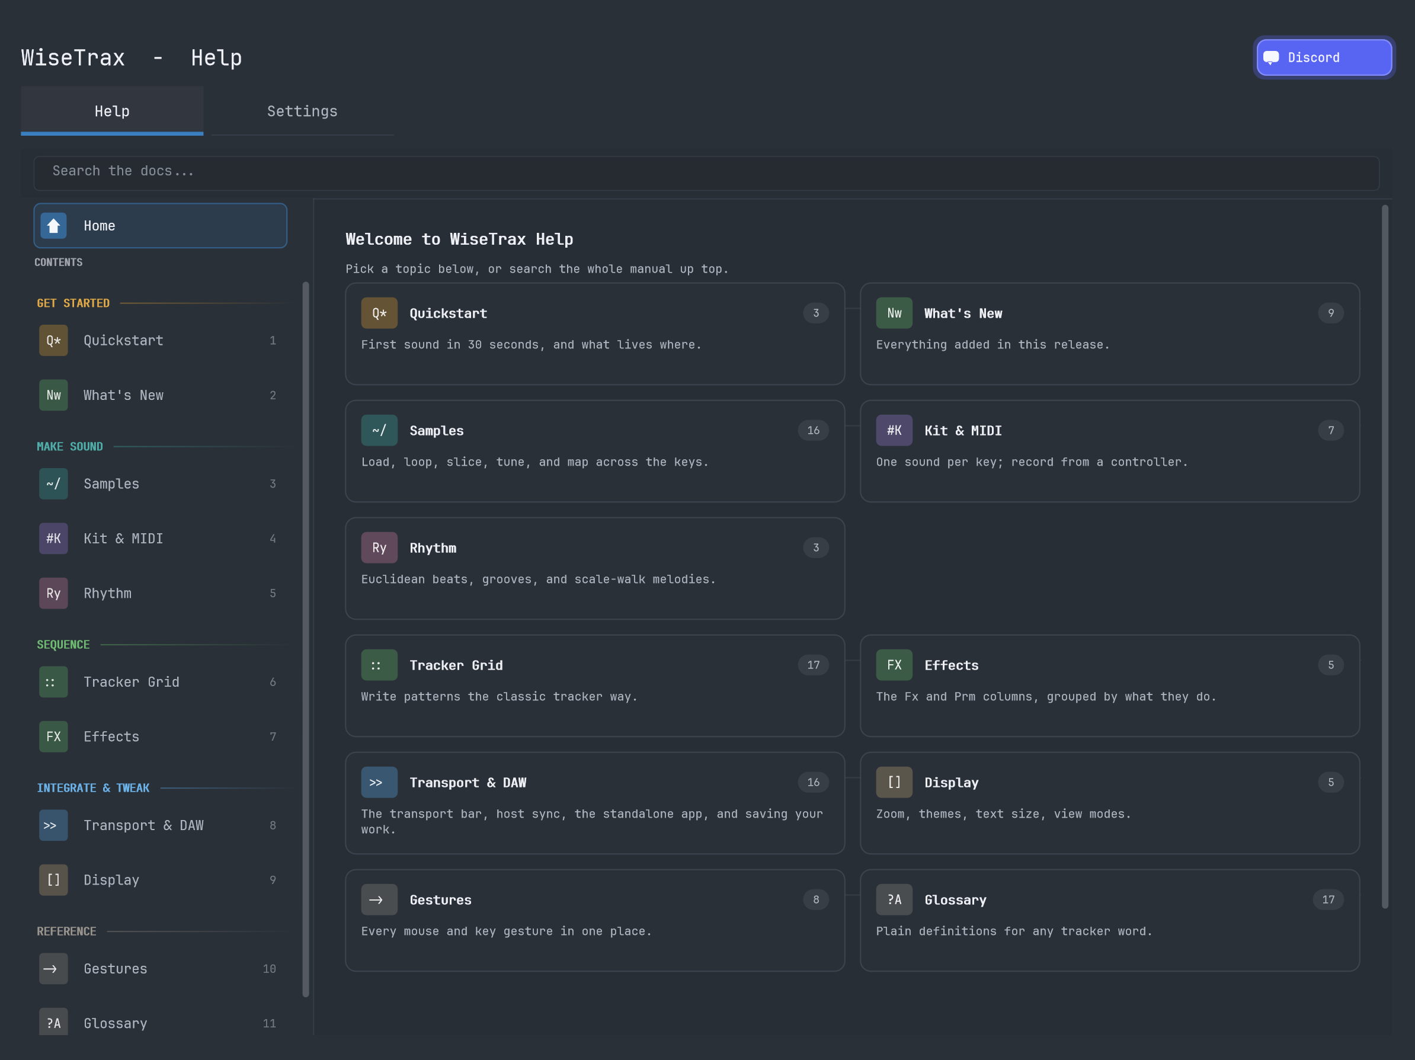This screenshot has height=1060, width=1415.
Task: Click the [] icon on Display card
Action: click(894, 782)
